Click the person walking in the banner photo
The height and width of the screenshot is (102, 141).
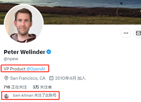pos(118,11)
